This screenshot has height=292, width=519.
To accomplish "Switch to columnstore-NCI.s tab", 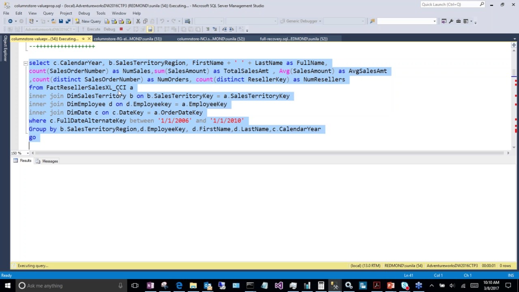I will coord(211,39).
